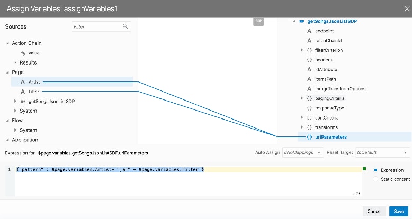Select the Filter page variable
This screenshot has width=412, height=219.
(x=34, y=92)
